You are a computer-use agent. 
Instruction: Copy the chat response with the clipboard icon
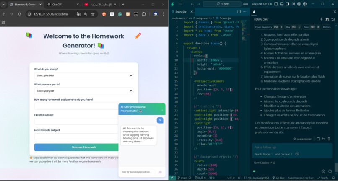[318, 139]
